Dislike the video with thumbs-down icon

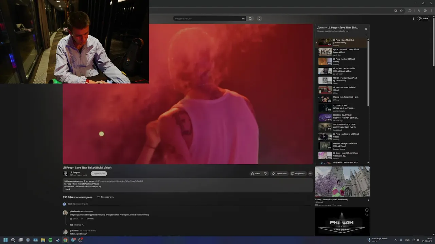(265, 174)
